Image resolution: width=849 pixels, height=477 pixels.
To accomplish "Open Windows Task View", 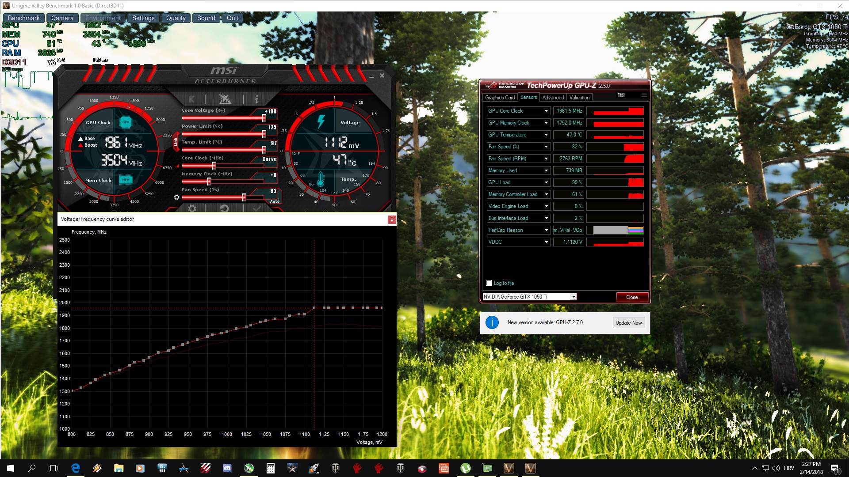I will click(53, 468).
